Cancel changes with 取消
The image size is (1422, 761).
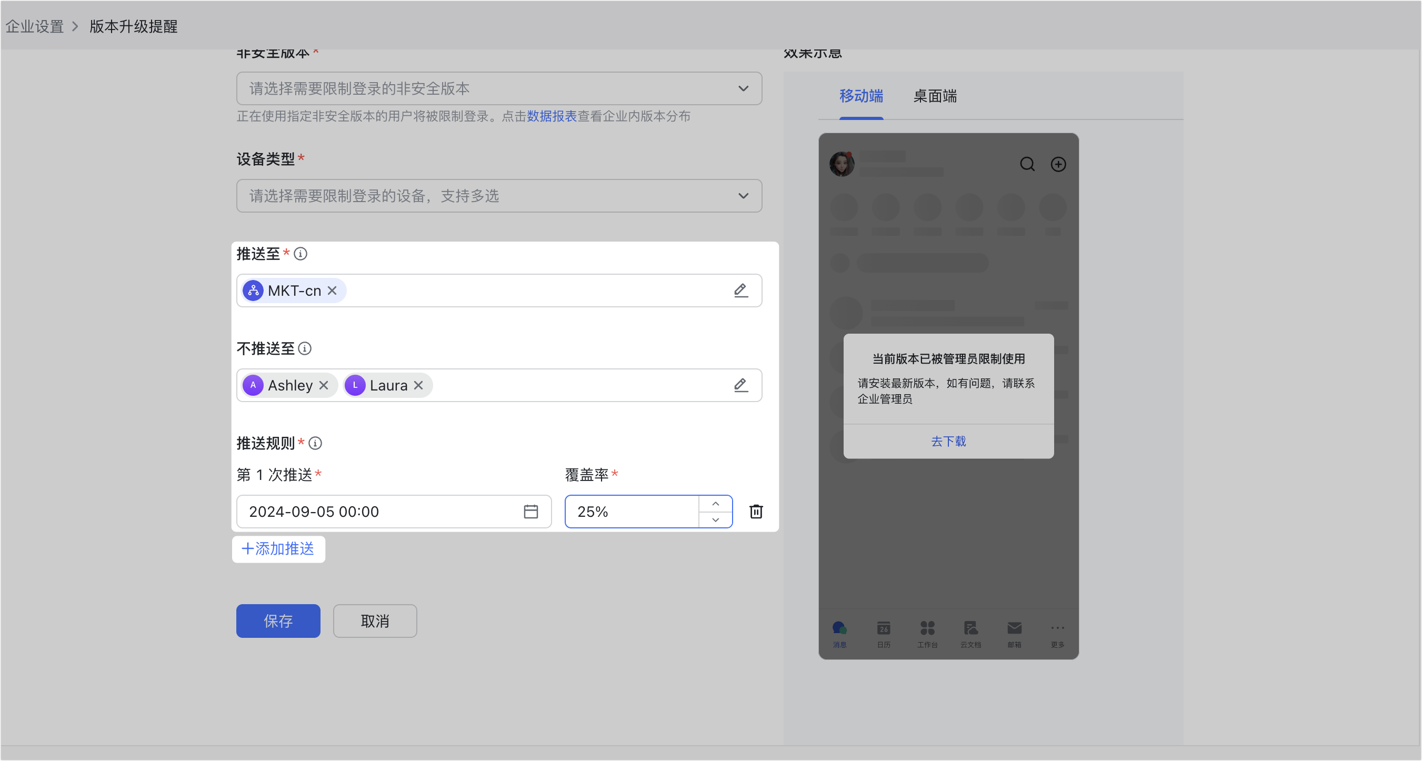click(x=375, y=622)
